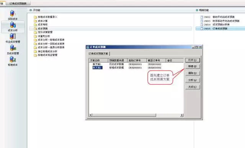Select the 订单成本预测方案 dialog tab

tap(98, 53)
